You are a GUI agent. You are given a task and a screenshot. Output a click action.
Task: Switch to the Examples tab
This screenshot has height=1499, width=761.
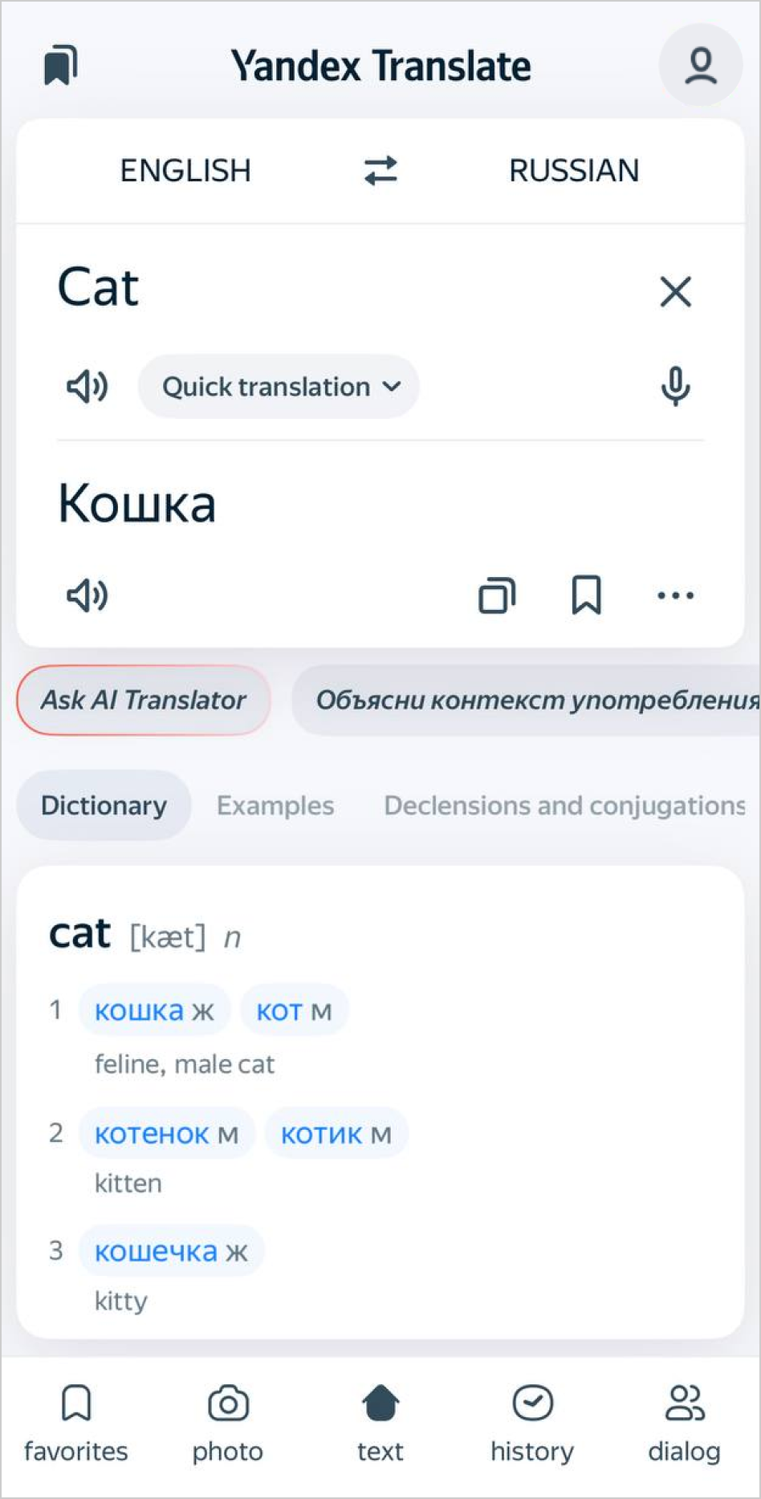275,806
